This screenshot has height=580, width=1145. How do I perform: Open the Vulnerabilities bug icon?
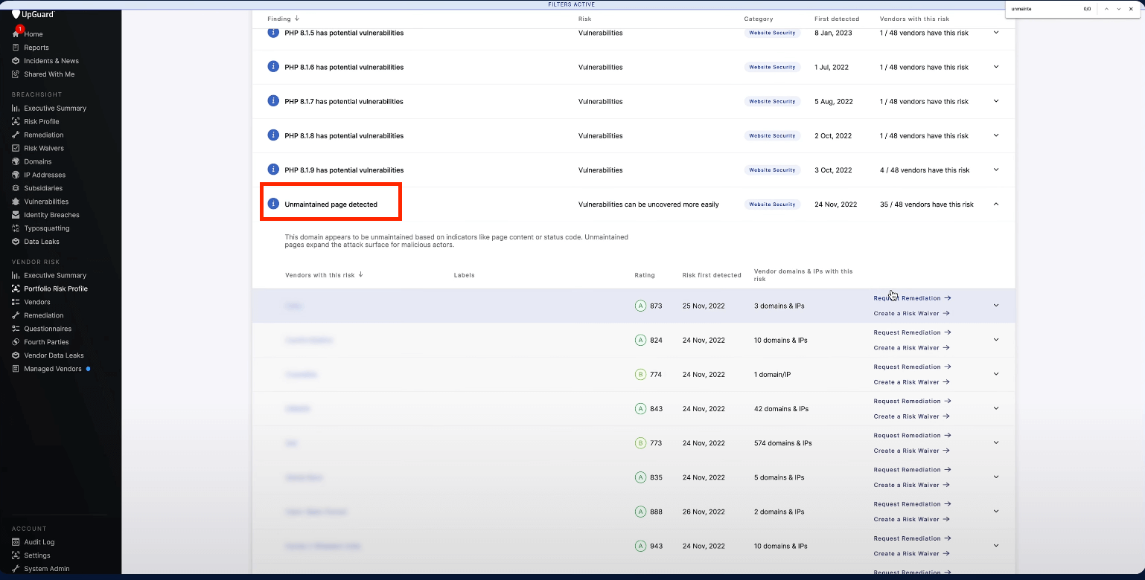[16, 202]
